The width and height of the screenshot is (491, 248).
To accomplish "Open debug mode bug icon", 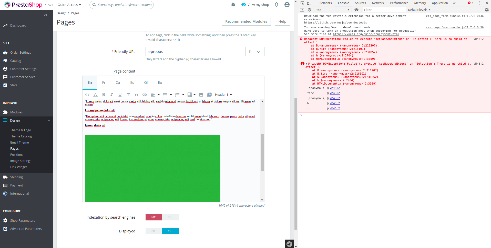I will pos(233,5).
